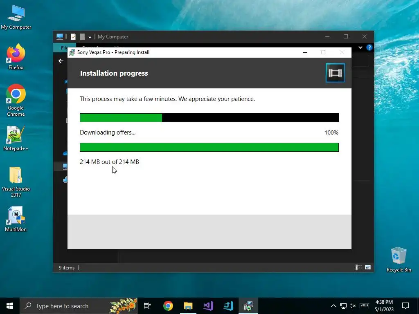Open Google Chrome desktop shortcut
The width and height of the screenshot is (419, 314).
[16, 101]
